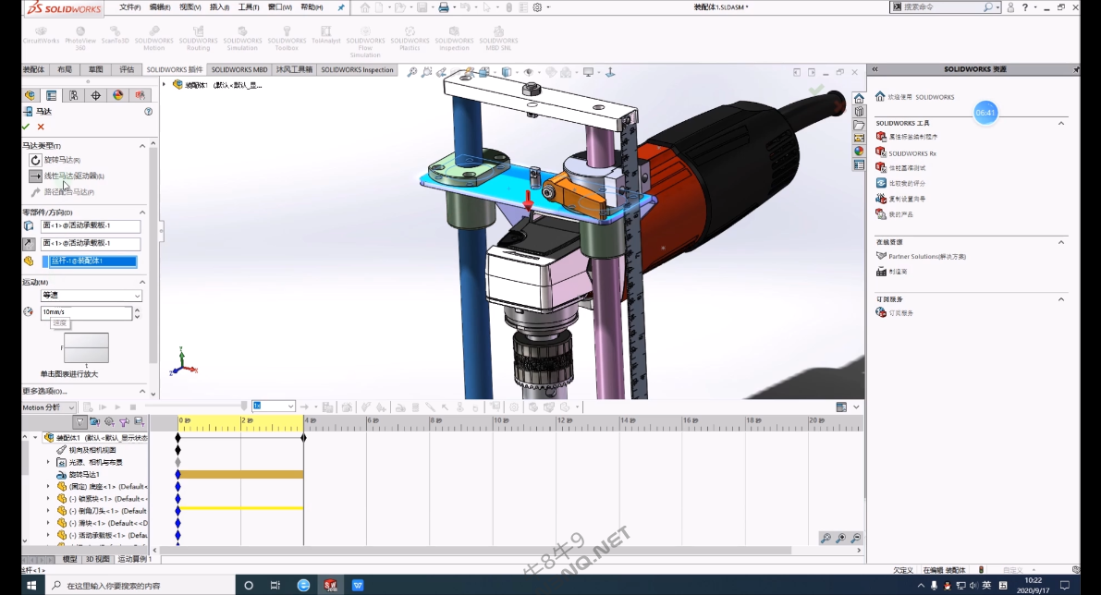
Task: Open the Design Library task pane tab
Action: pos(859,112)
